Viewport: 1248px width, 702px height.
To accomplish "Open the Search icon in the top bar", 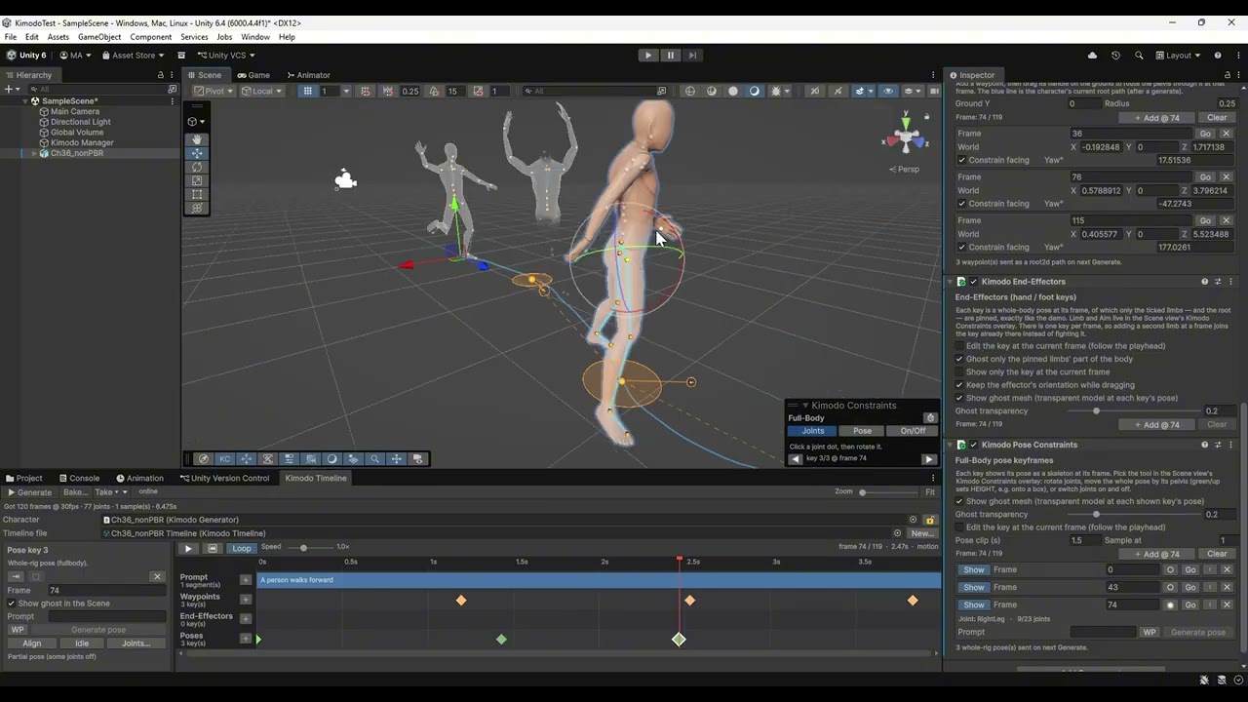I will [x=1139, y=56].
